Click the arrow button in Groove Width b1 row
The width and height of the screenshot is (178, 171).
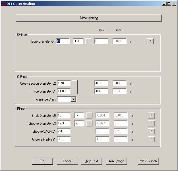(151, 132)
